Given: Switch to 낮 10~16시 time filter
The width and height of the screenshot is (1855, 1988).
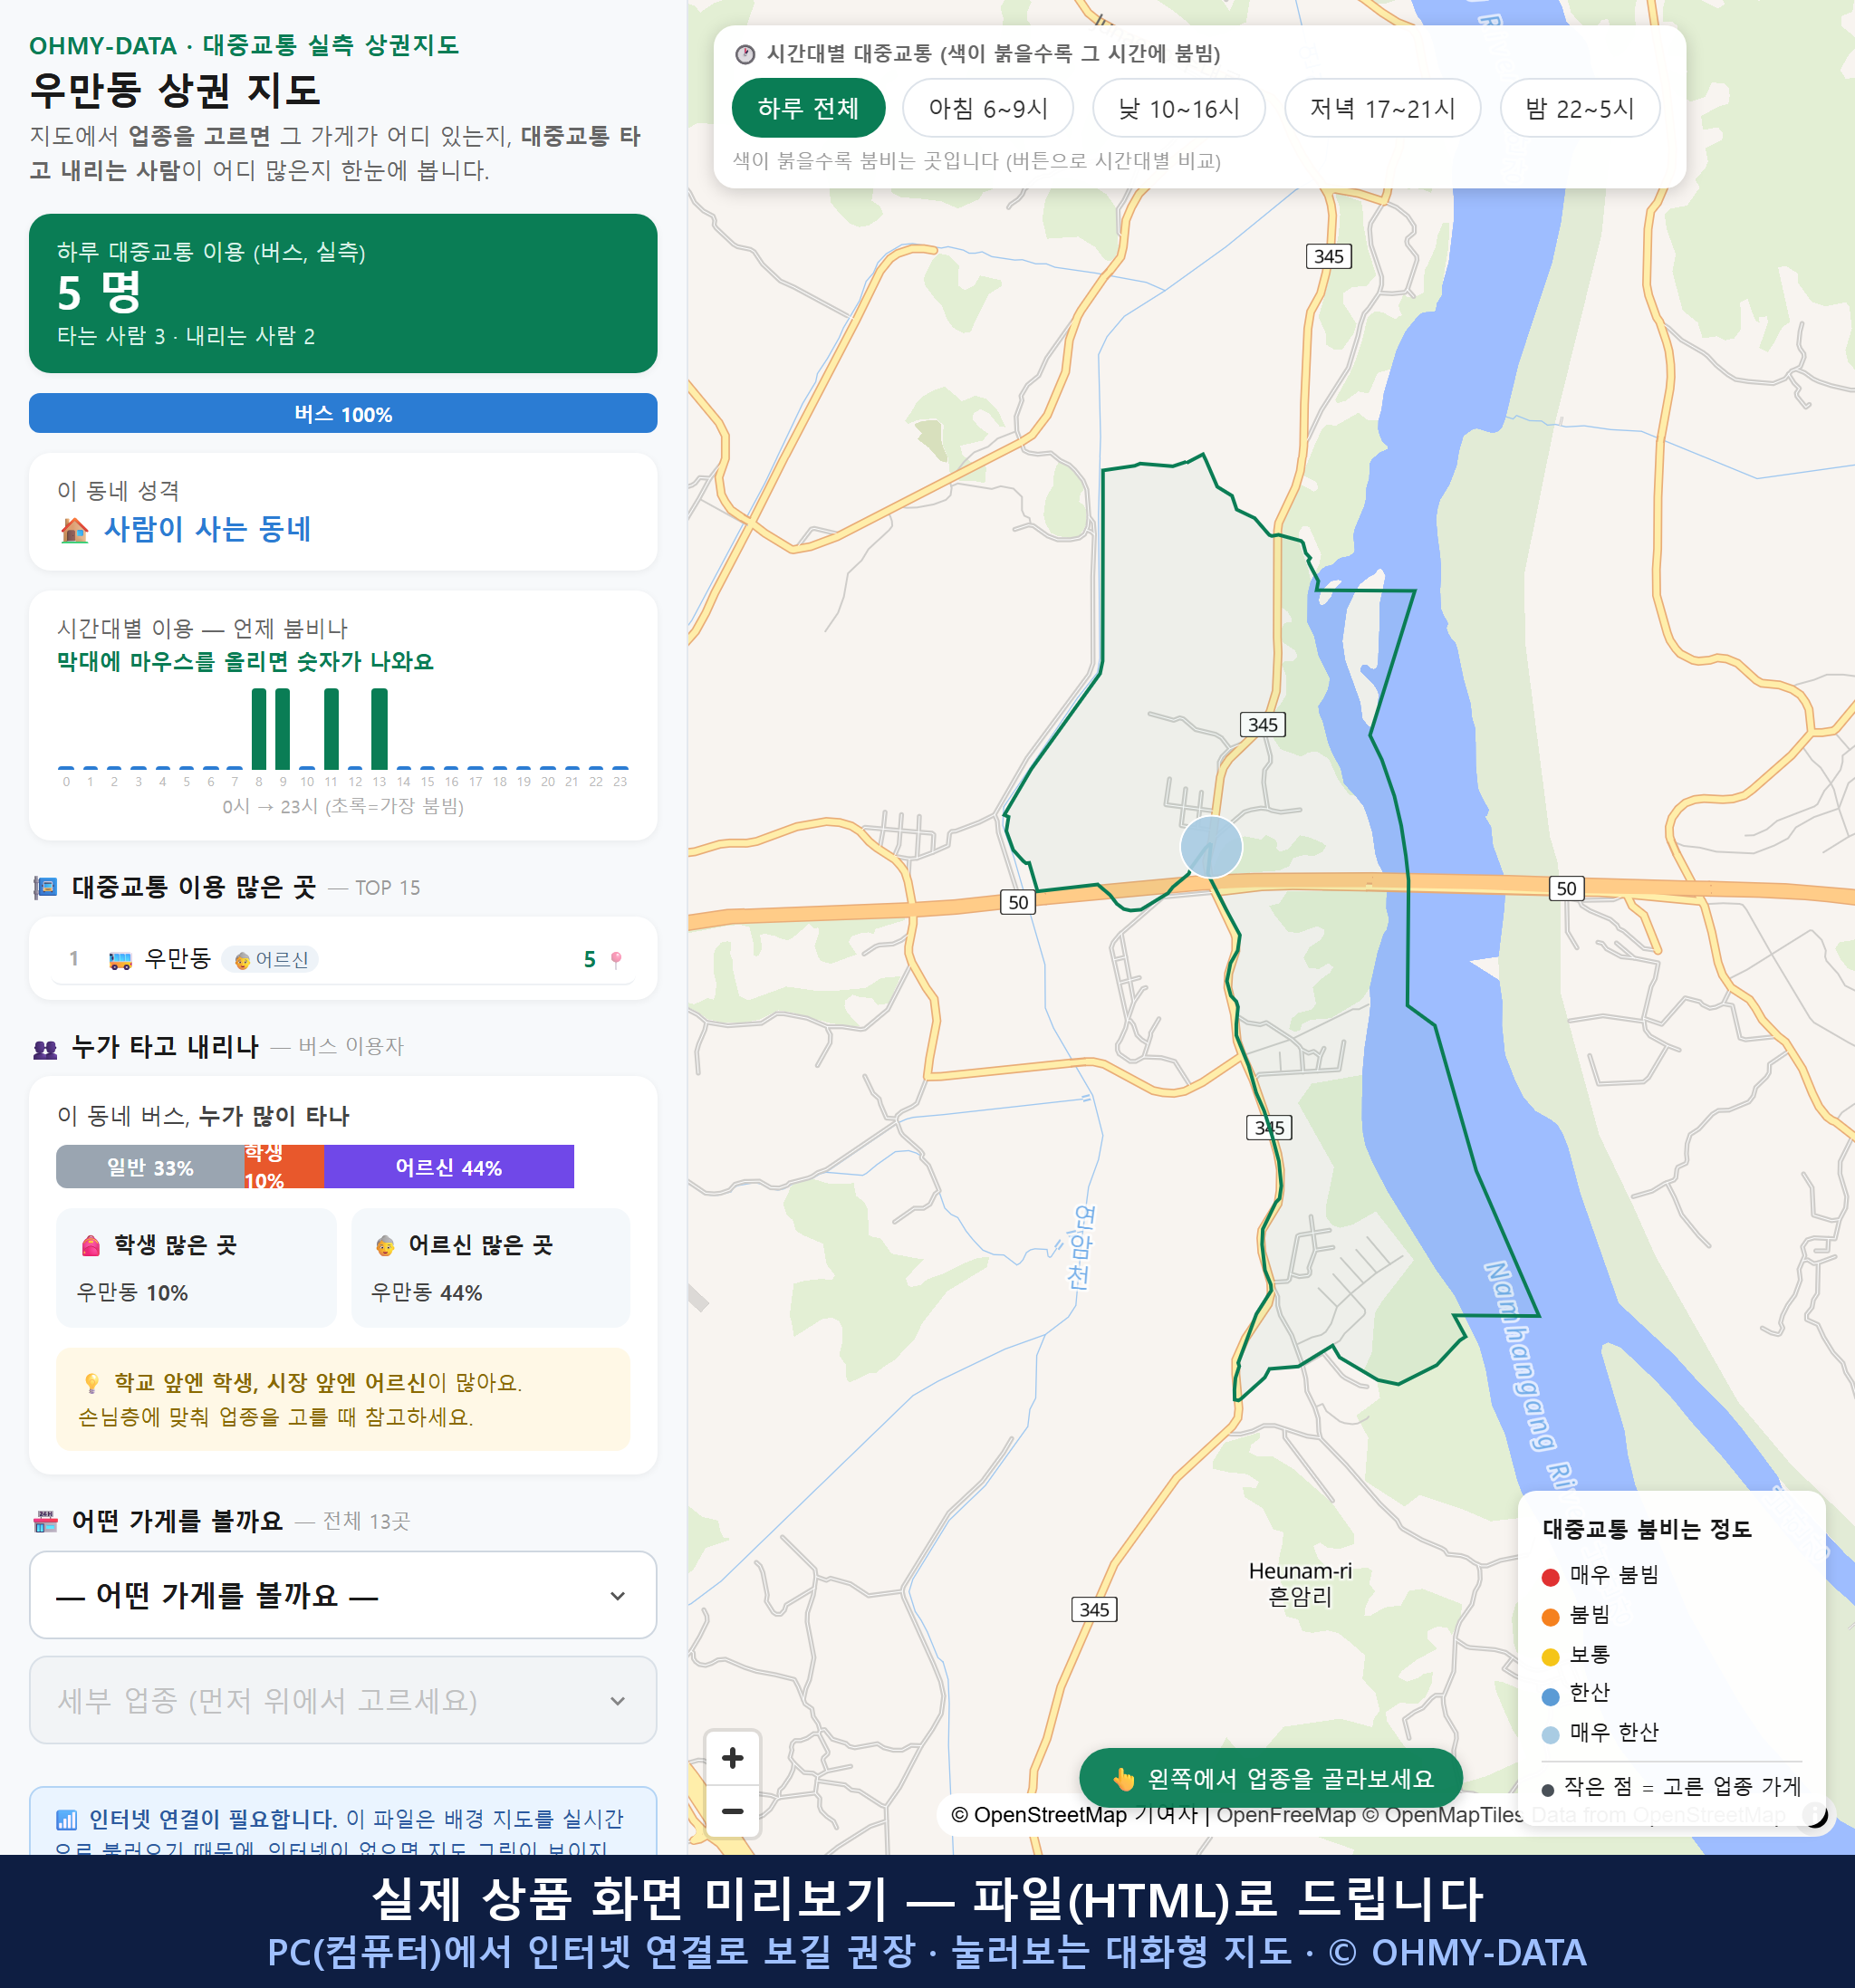Looking at the screenshot, I should [1179, 108].
